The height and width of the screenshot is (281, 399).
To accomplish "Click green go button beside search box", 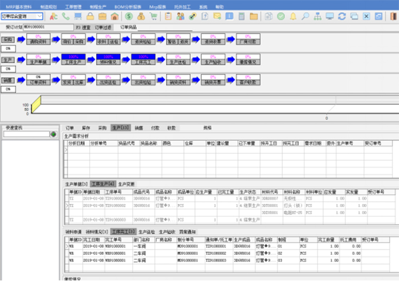I will coord(54,135).
